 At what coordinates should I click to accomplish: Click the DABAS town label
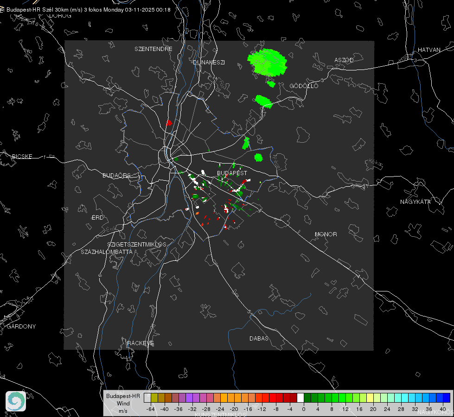(259, 339)
